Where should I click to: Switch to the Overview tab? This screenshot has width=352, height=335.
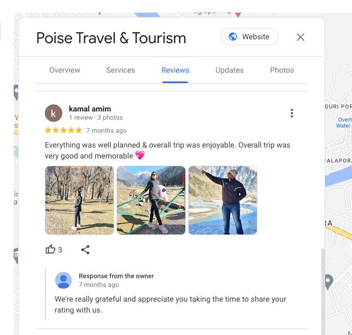[x=64, y=70]
